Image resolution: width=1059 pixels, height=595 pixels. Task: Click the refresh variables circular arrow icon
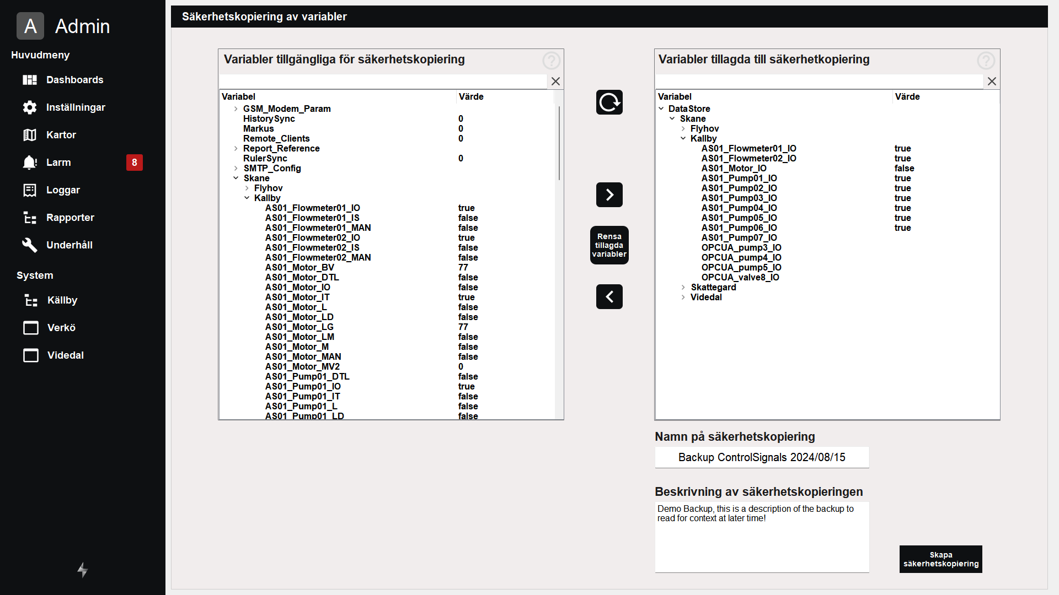point(609,102)
